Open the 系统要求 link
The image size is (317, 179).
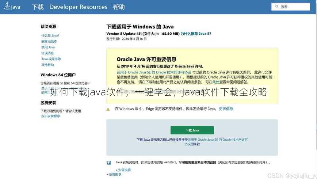(115, 174)
